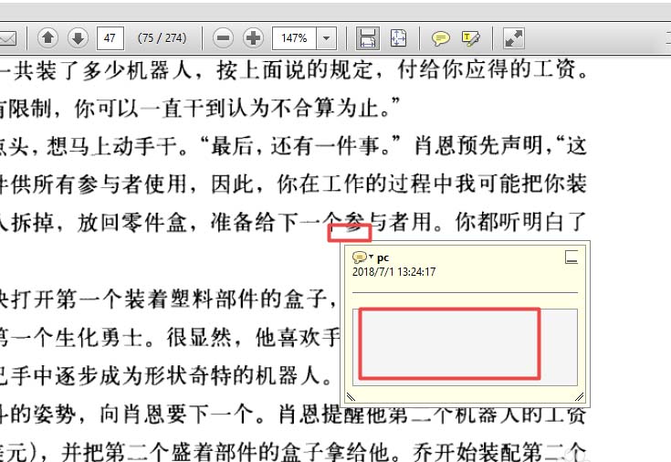Click the save/scrolling-mode disk icon
Viewport: 671px width, 462px height.
(367, 38)
